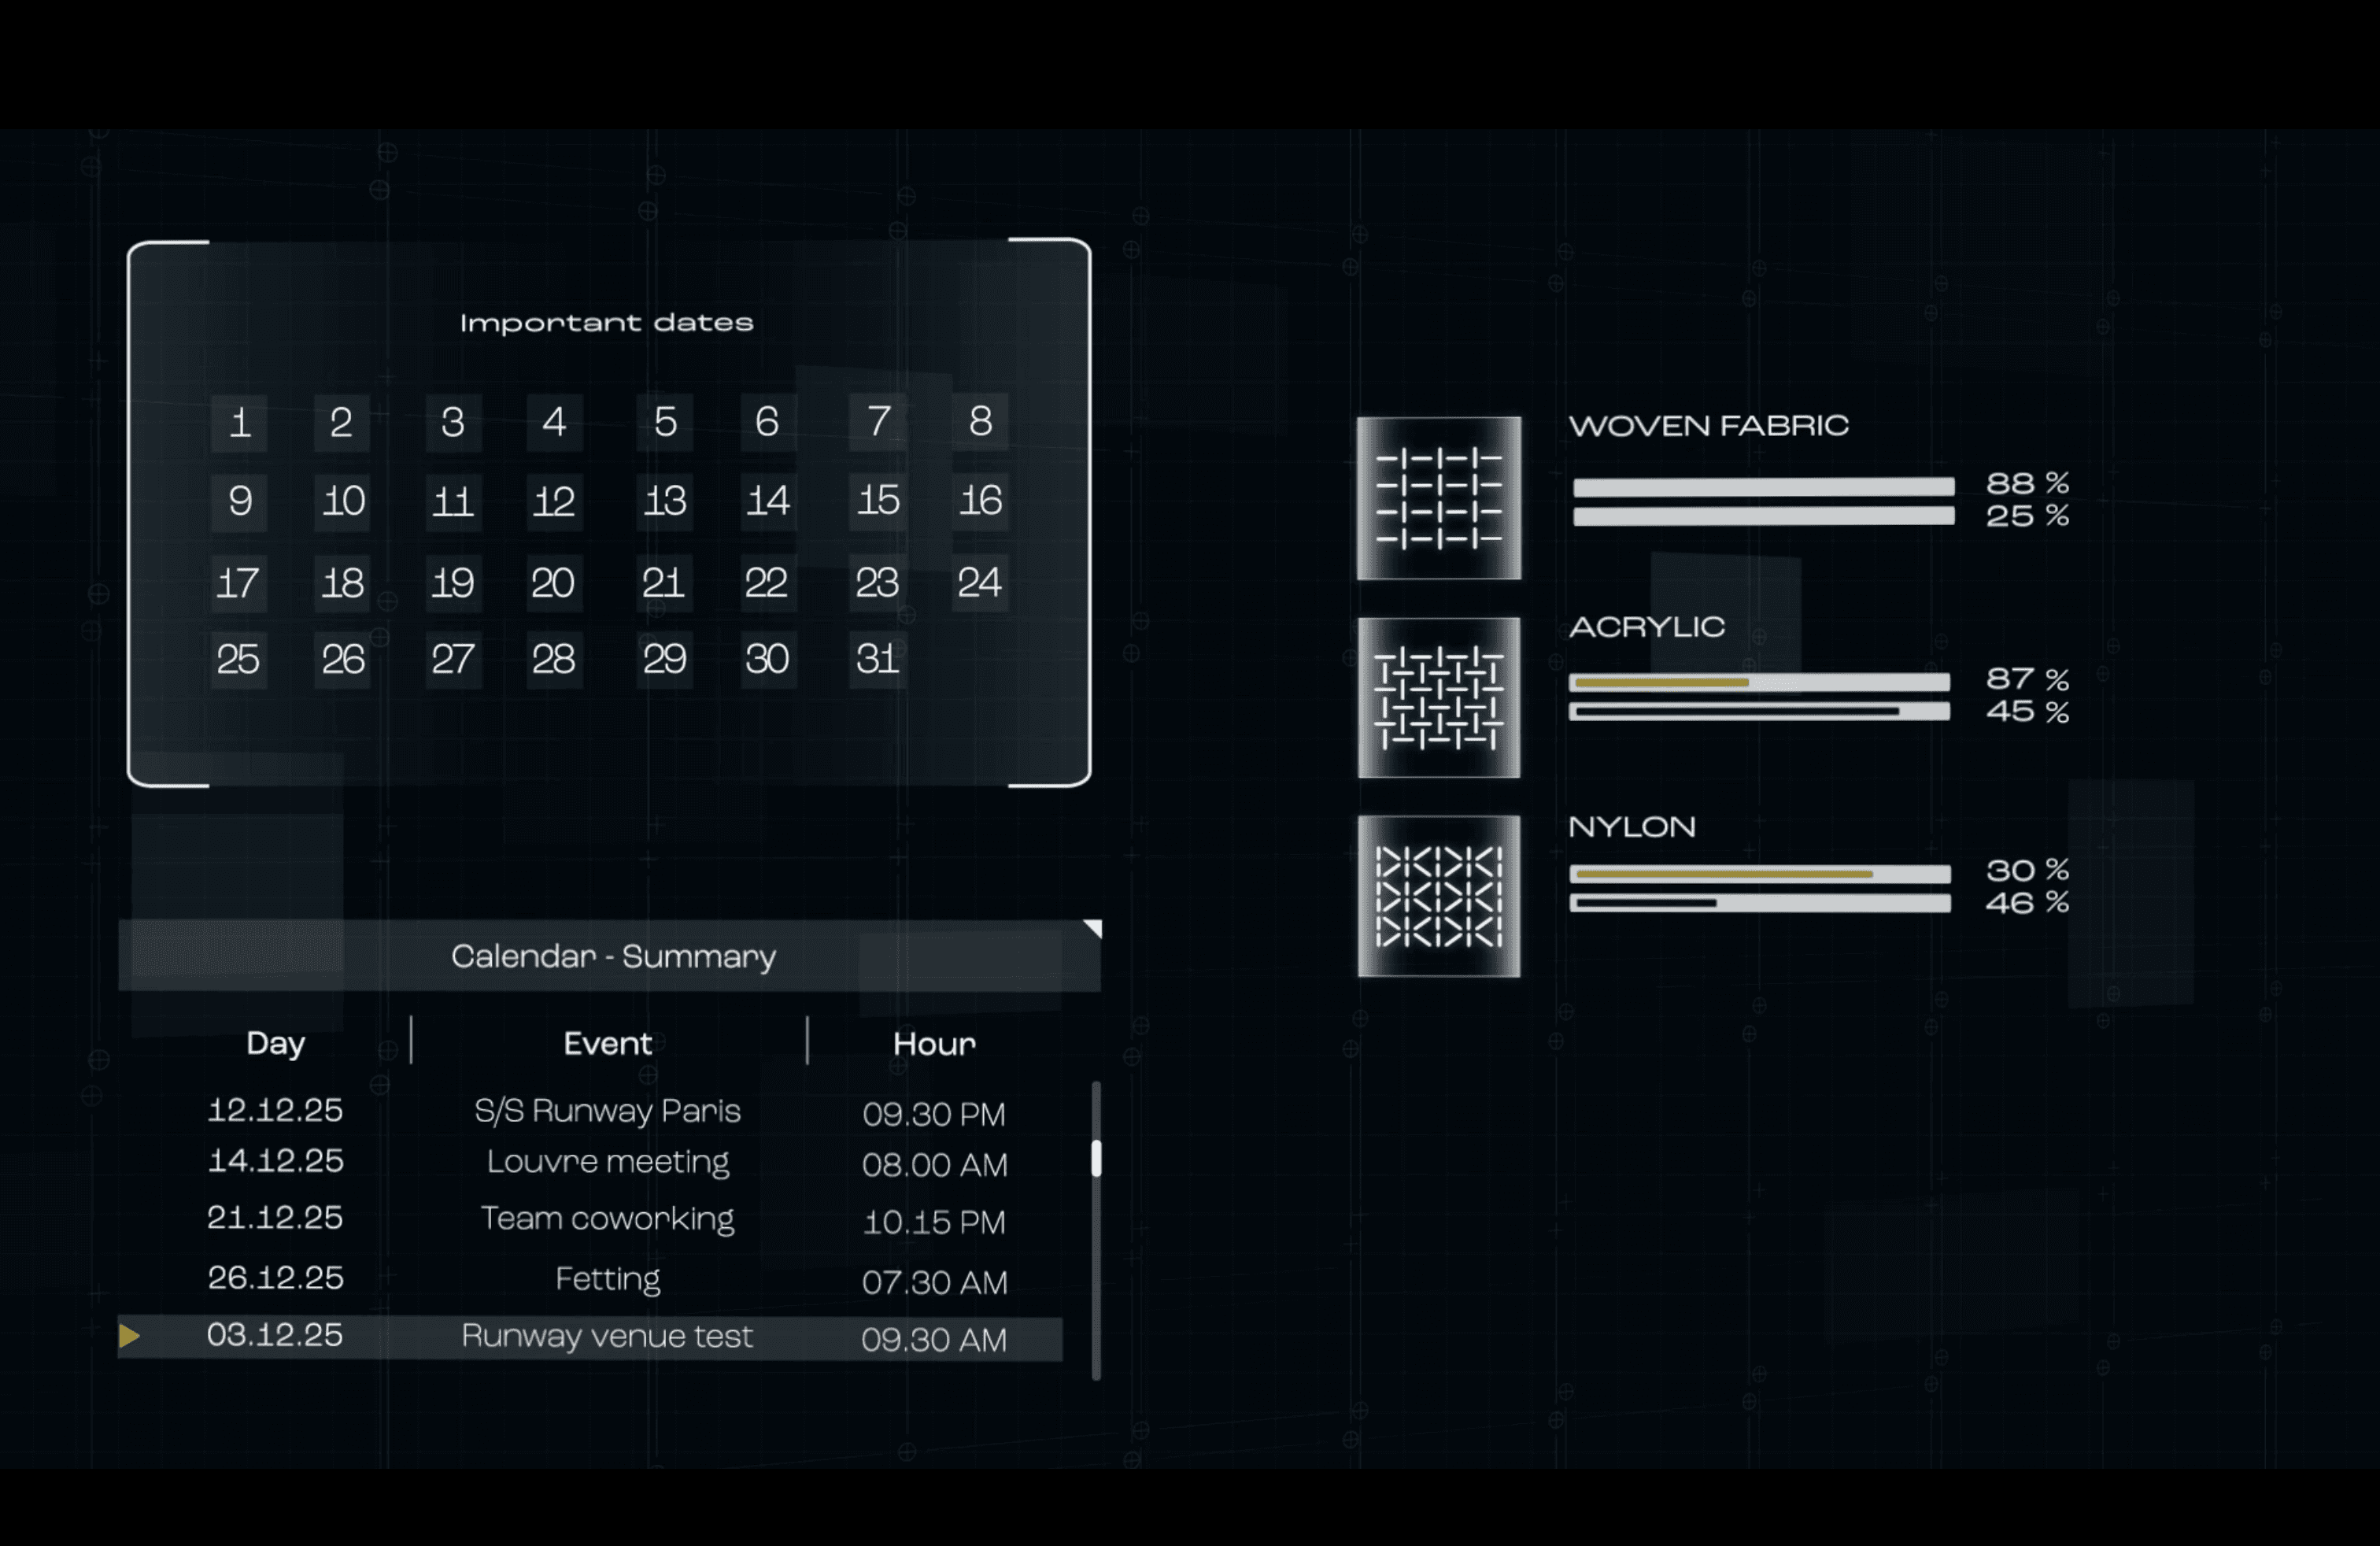Screen dimensions: 2380x1546
Task: Click the summary list scrollbar thumb
Action: tap(1096, 1158)
